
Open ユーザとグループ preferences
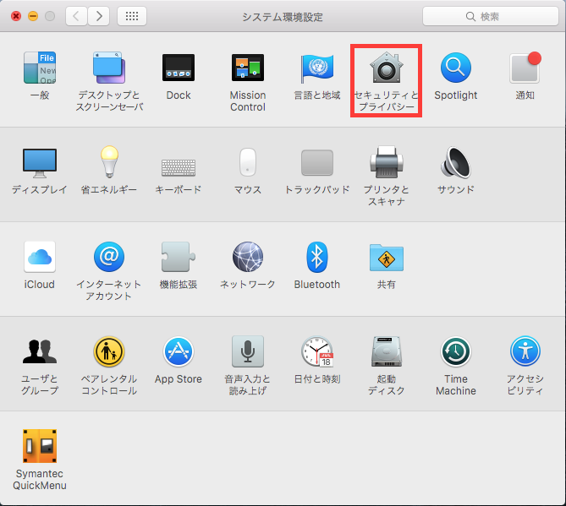pos(40,351)
